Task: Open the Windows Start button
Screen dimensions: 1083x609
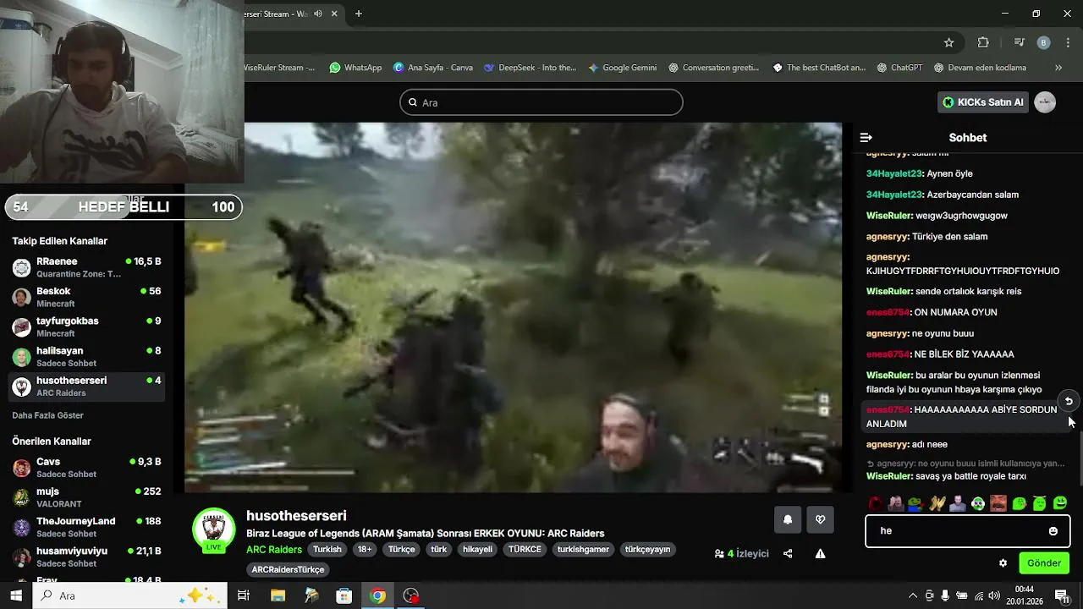Action: [x=16, y=595]
